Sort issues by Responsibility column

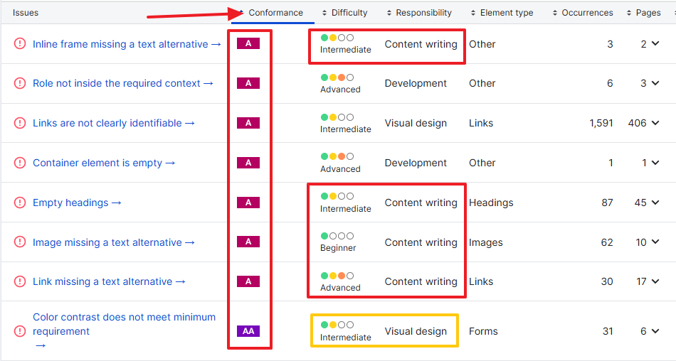423,13
